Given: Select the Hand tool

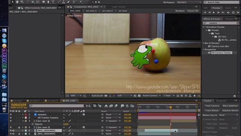Looking at the screenshot, I should pos(17,2).
